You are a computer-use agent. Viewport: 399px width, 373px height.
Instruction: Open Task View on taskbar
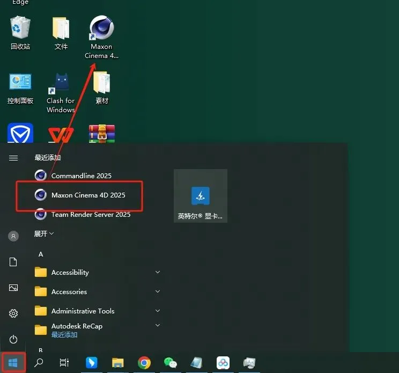[64, 363]
